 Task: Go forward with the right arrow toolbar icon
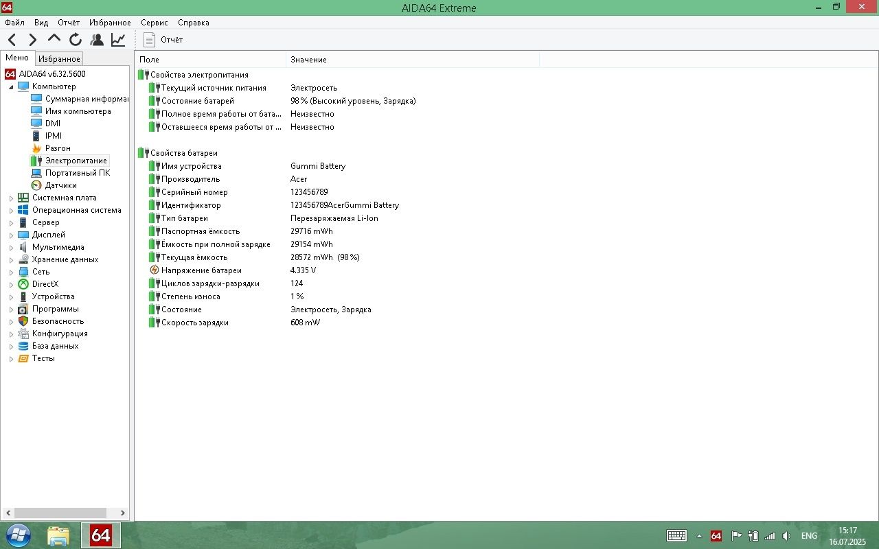pos(33,40)
